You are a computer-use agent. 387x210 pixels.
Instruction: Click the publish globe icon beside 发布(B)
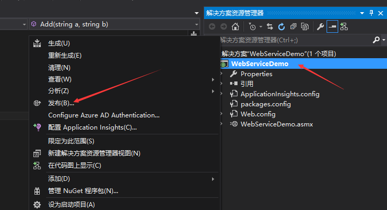[x=37, y=103]
